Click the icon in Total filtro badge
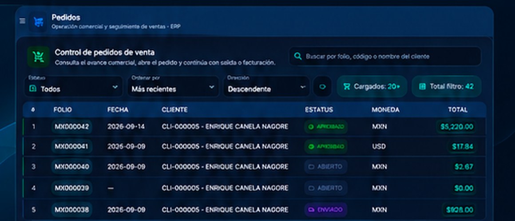The height and width of the screenshot is (221, 515). [x=422, y=87]
